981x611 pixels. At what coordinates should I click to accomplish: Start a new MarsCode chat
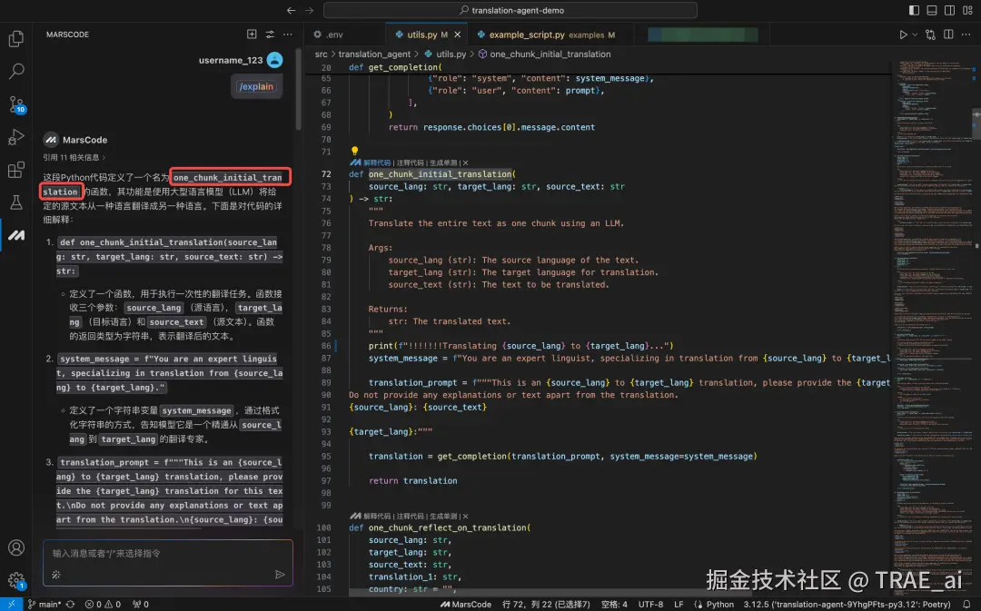(252, 34)
